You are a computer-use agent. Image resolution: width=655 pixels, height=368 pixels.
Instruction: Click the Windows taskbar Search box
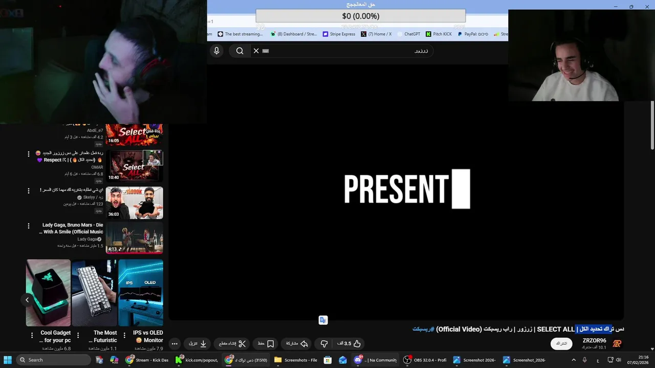[54, 360]
